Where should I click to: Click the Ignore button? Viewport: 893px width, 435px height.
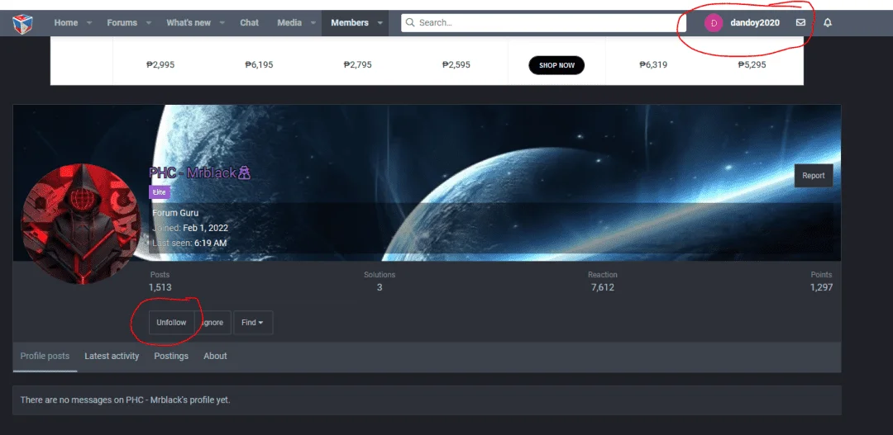(213, 323)
